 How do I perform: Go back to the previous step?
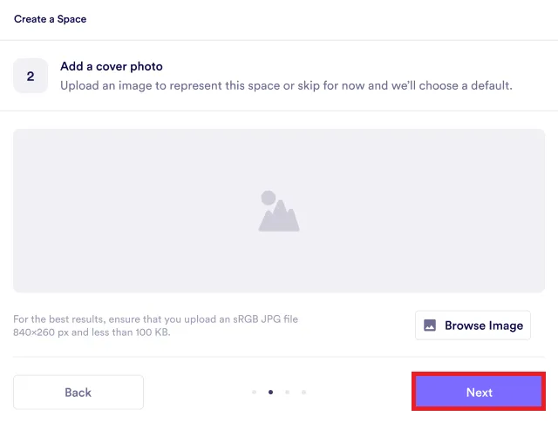click(x=78, y=393)
